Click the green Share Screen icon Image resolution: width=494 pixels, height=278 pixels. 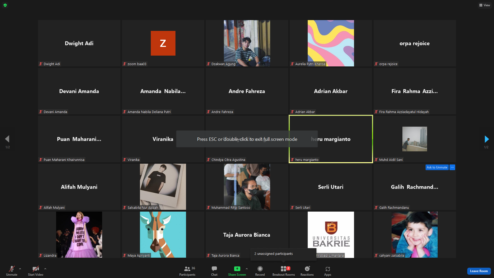(x=237, y=269)
